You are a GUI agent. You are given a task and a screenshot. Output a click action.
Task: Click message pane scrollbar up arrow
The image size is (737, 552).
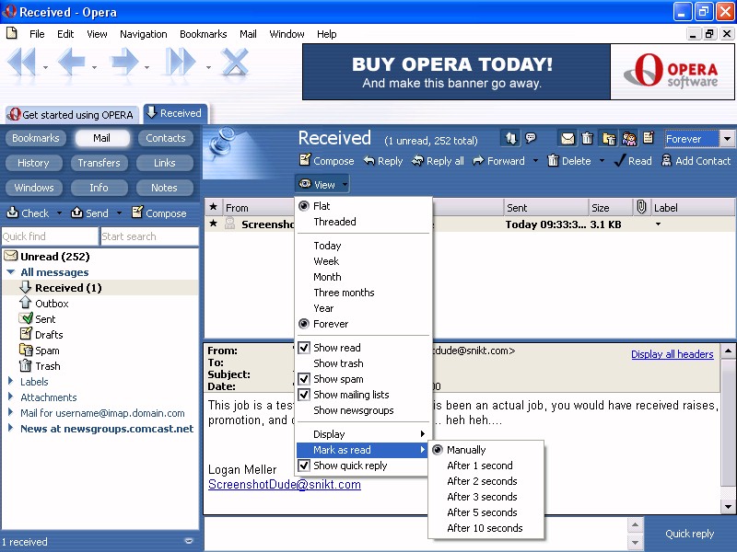point(728,351)
